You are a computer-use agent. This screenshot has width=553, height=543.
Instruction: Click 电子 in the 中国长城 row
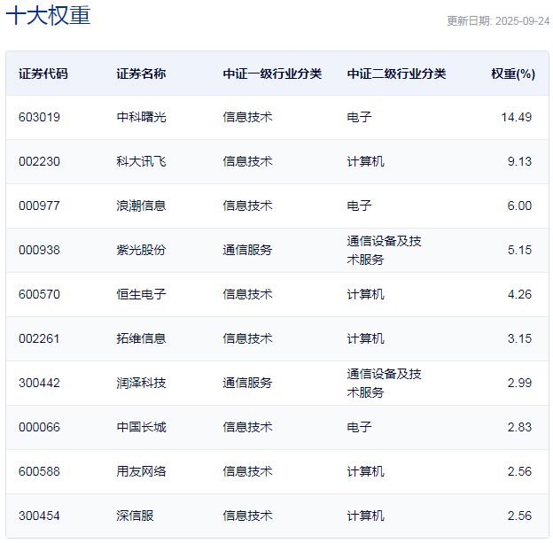[x=360, y=427]
